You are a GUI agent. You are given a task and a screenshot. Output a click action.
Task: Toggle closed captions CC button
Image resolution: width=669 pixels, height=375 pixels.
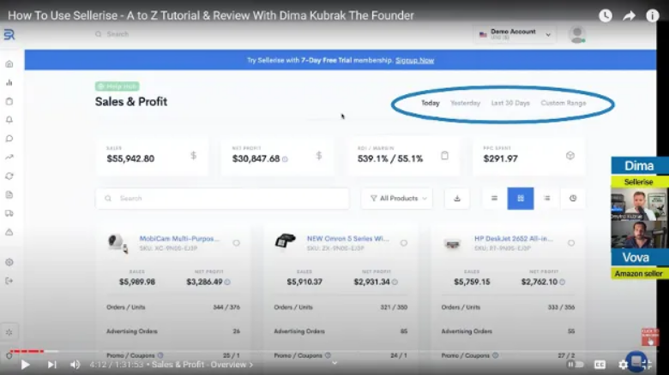(x=600, y=365)
